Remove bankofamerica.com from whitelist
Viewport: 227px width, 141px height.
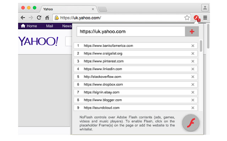[193, 46]
